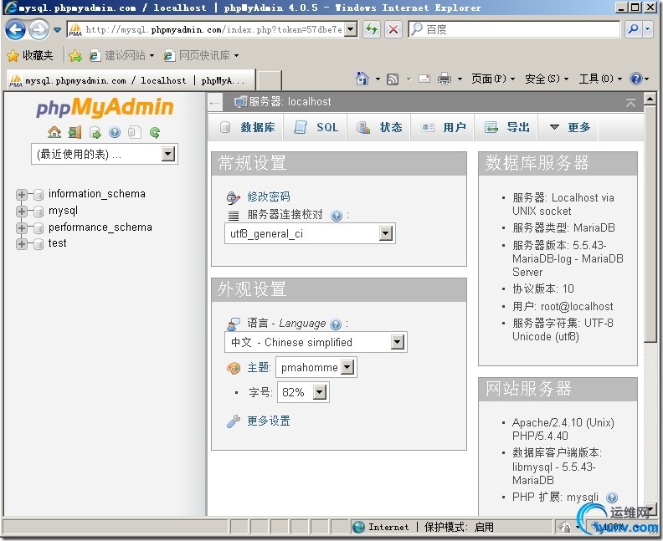
Task: Open the 更多 (More) tab menu
Action: [568, 127]
